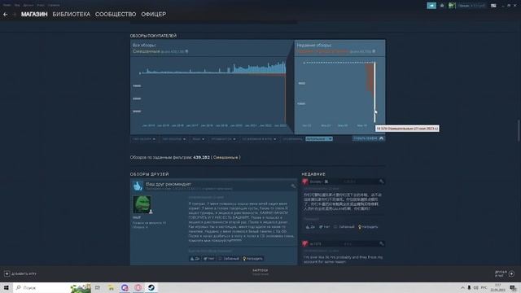Expand the date-range filter dropdown
The height and width of the screenshot is (293, 521).
(223, 139)
